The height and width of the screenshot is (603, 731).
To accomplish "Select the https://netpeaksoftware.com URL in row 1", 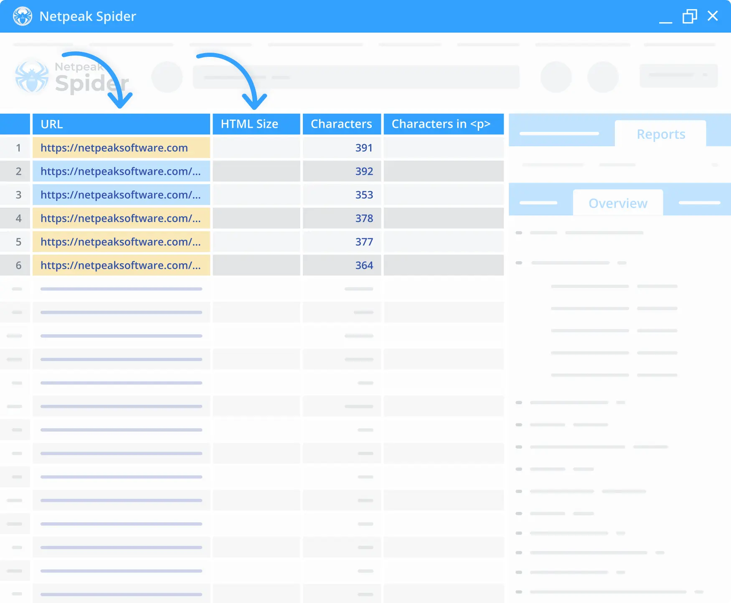I will (x=121, y=148).
